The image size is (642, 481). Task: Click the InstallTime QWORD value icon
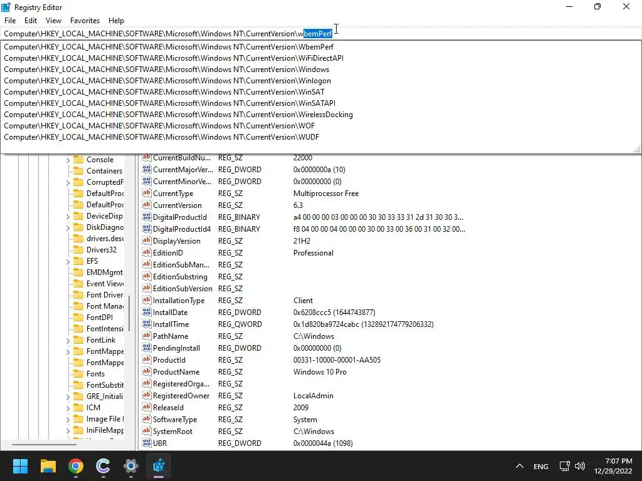[146, 324]
